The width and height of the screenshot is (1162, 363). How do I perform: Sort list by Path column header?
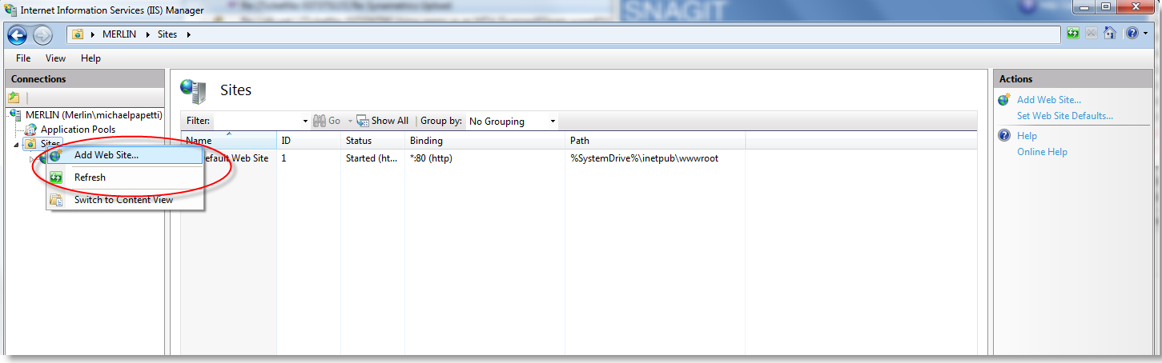pos(655,141)
